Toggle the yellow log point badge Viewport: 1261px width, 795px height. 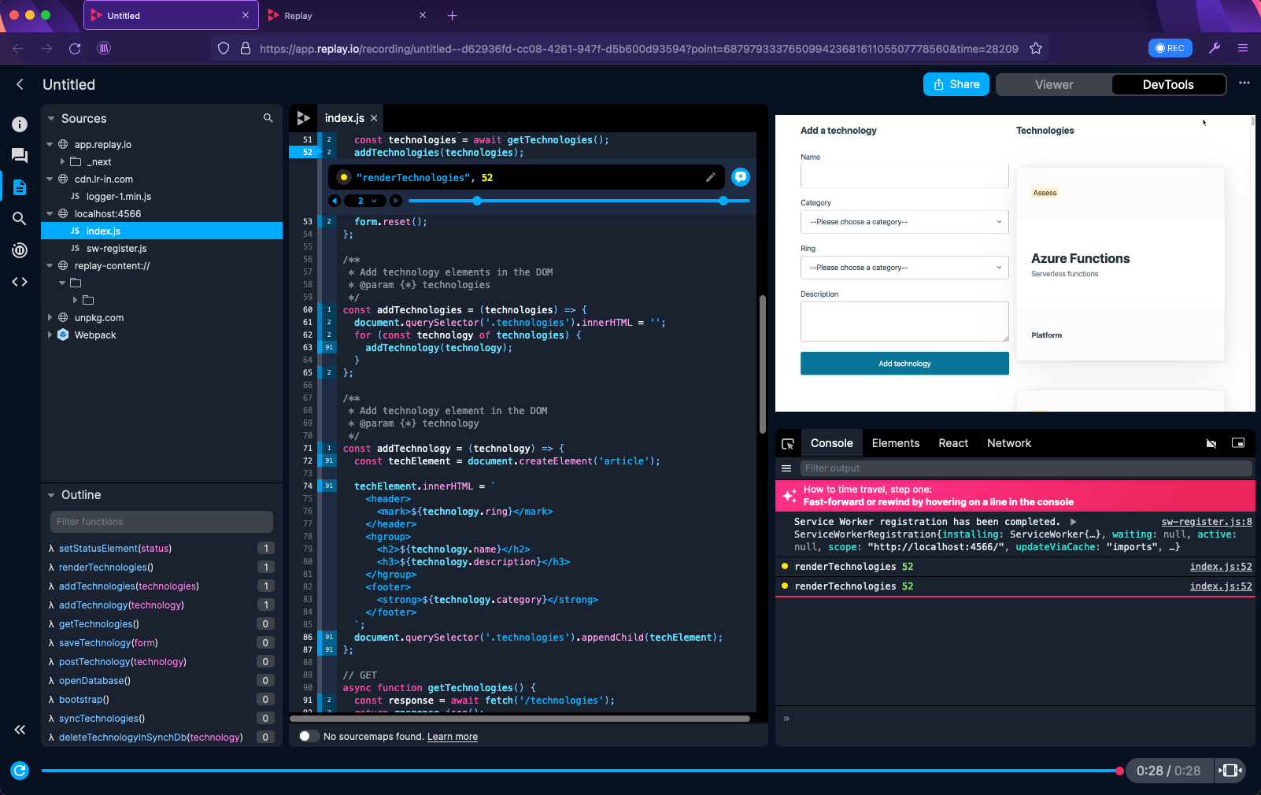344,177
